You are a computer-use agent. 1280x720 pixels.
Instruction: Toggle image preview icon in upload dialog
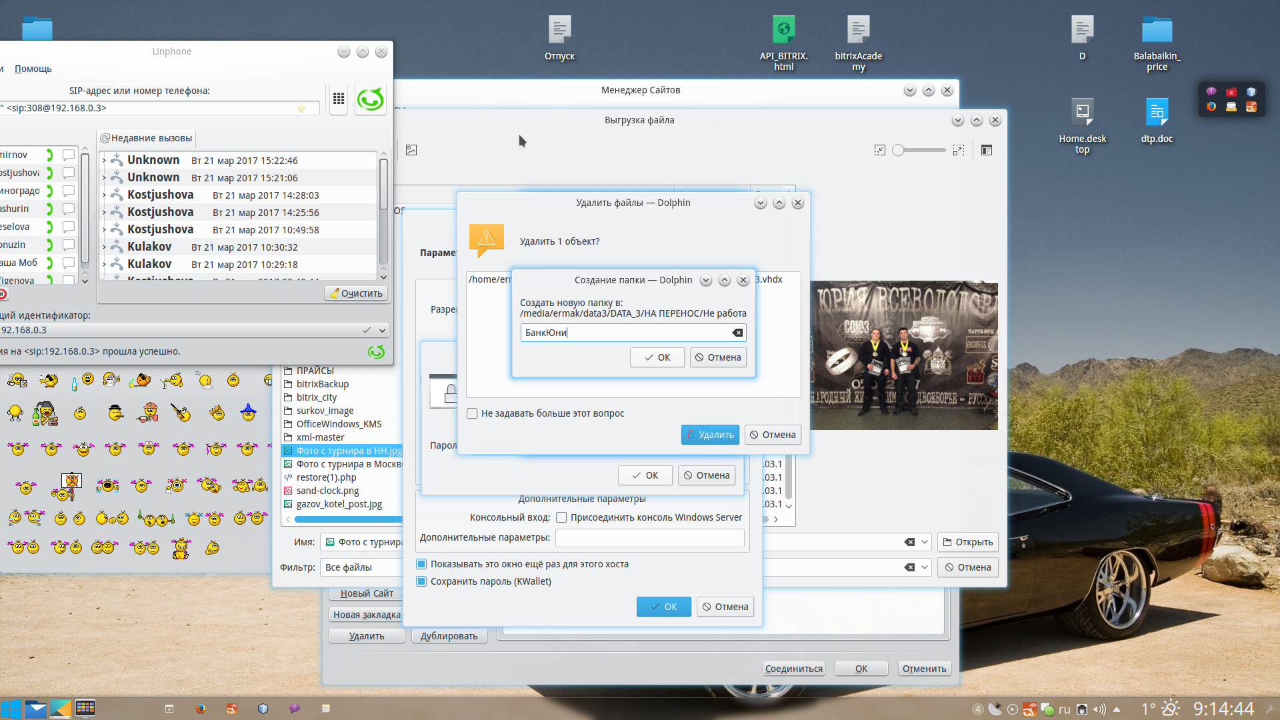(411, 150)
